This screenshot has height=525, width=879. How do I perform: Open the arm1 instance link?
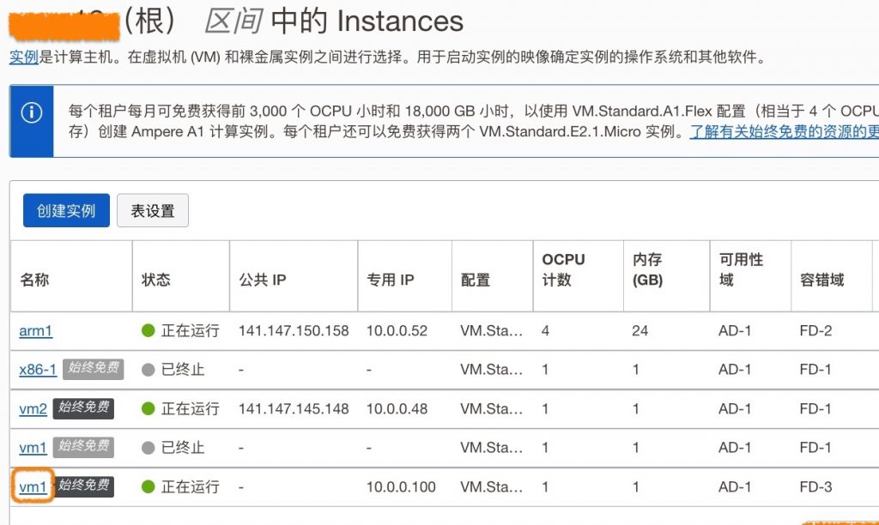pos(36,331)
